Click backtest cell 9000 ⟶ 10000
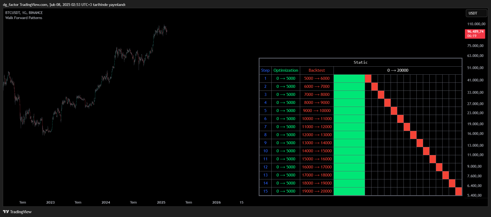 [317, 111]
